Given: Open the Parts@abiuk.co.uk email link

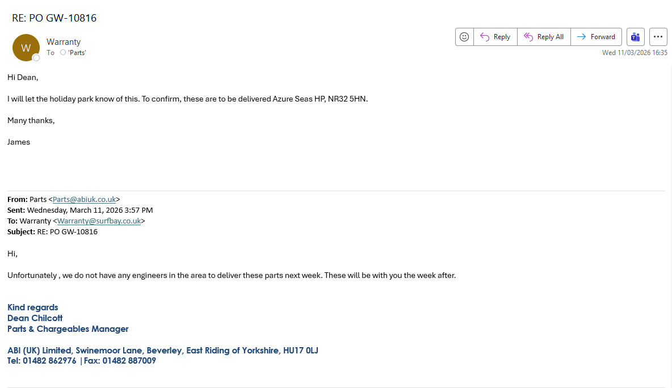Looking at the screenshot, I should (84, 199).
